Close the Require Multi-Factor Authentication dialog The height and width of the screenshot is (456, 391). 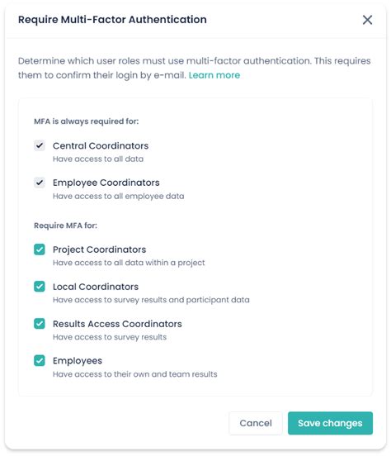coord(367,20)
